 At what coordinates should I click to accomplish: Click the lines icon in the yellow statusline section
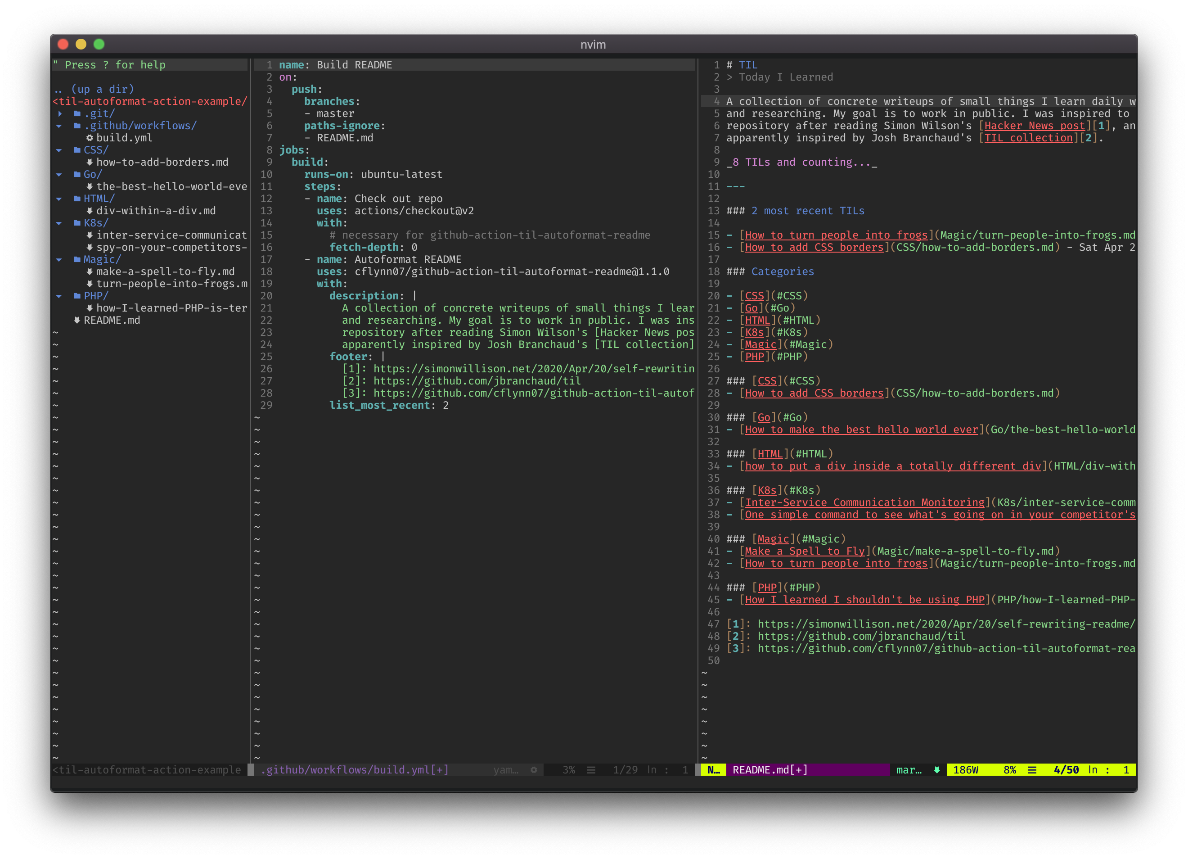[x=1032, y=770]
